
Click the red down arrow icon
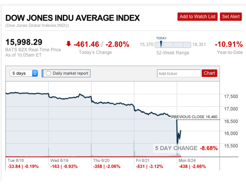(68, 44)
